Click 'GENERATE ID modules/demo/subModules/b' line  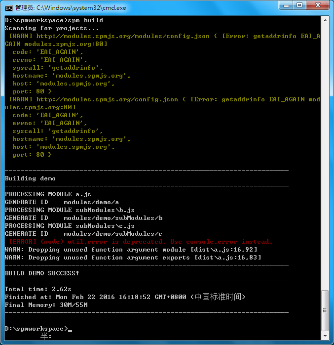[84, 218]
